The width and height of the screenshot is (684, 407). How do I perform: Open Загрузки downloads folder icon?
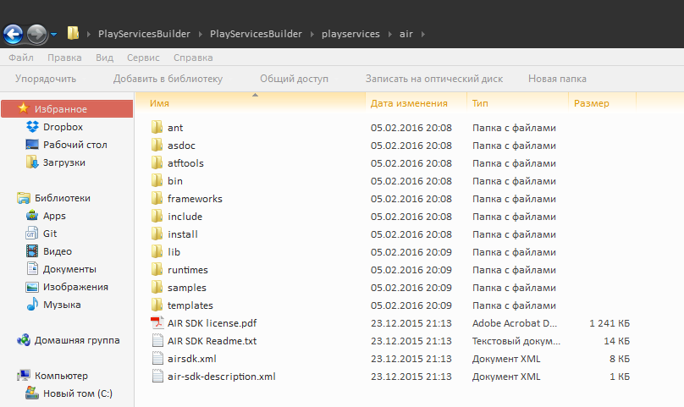tap(32, 162)
